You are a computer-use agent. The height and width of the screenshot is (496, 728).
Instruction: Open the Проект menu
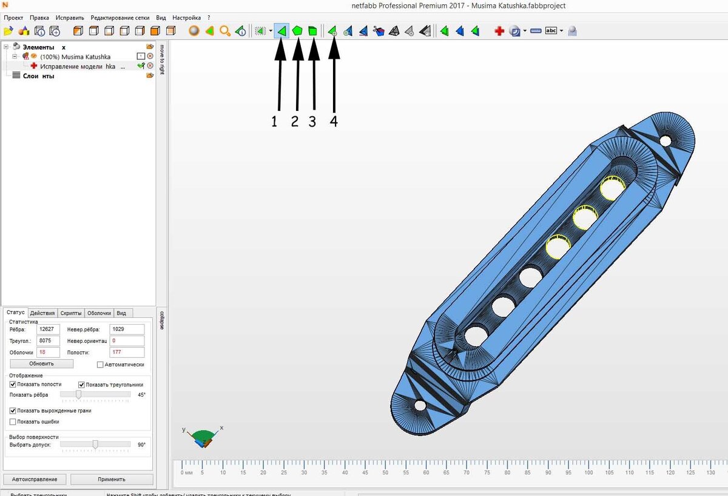point(13,18)
